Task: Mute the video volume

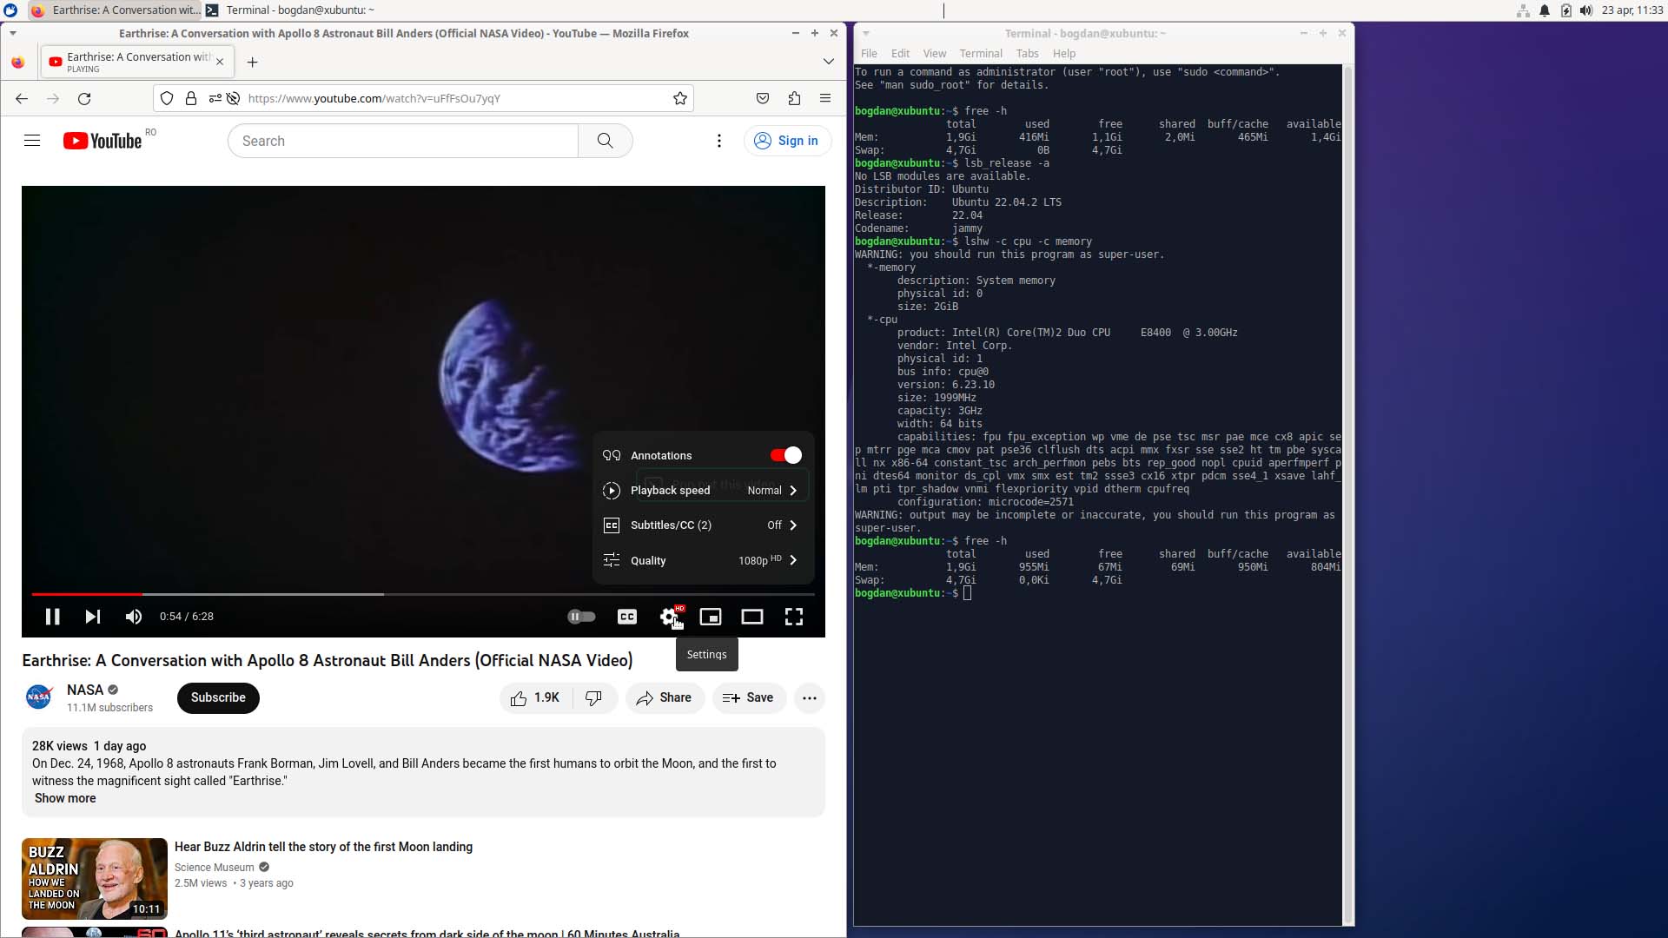Action: click(133, 617)
